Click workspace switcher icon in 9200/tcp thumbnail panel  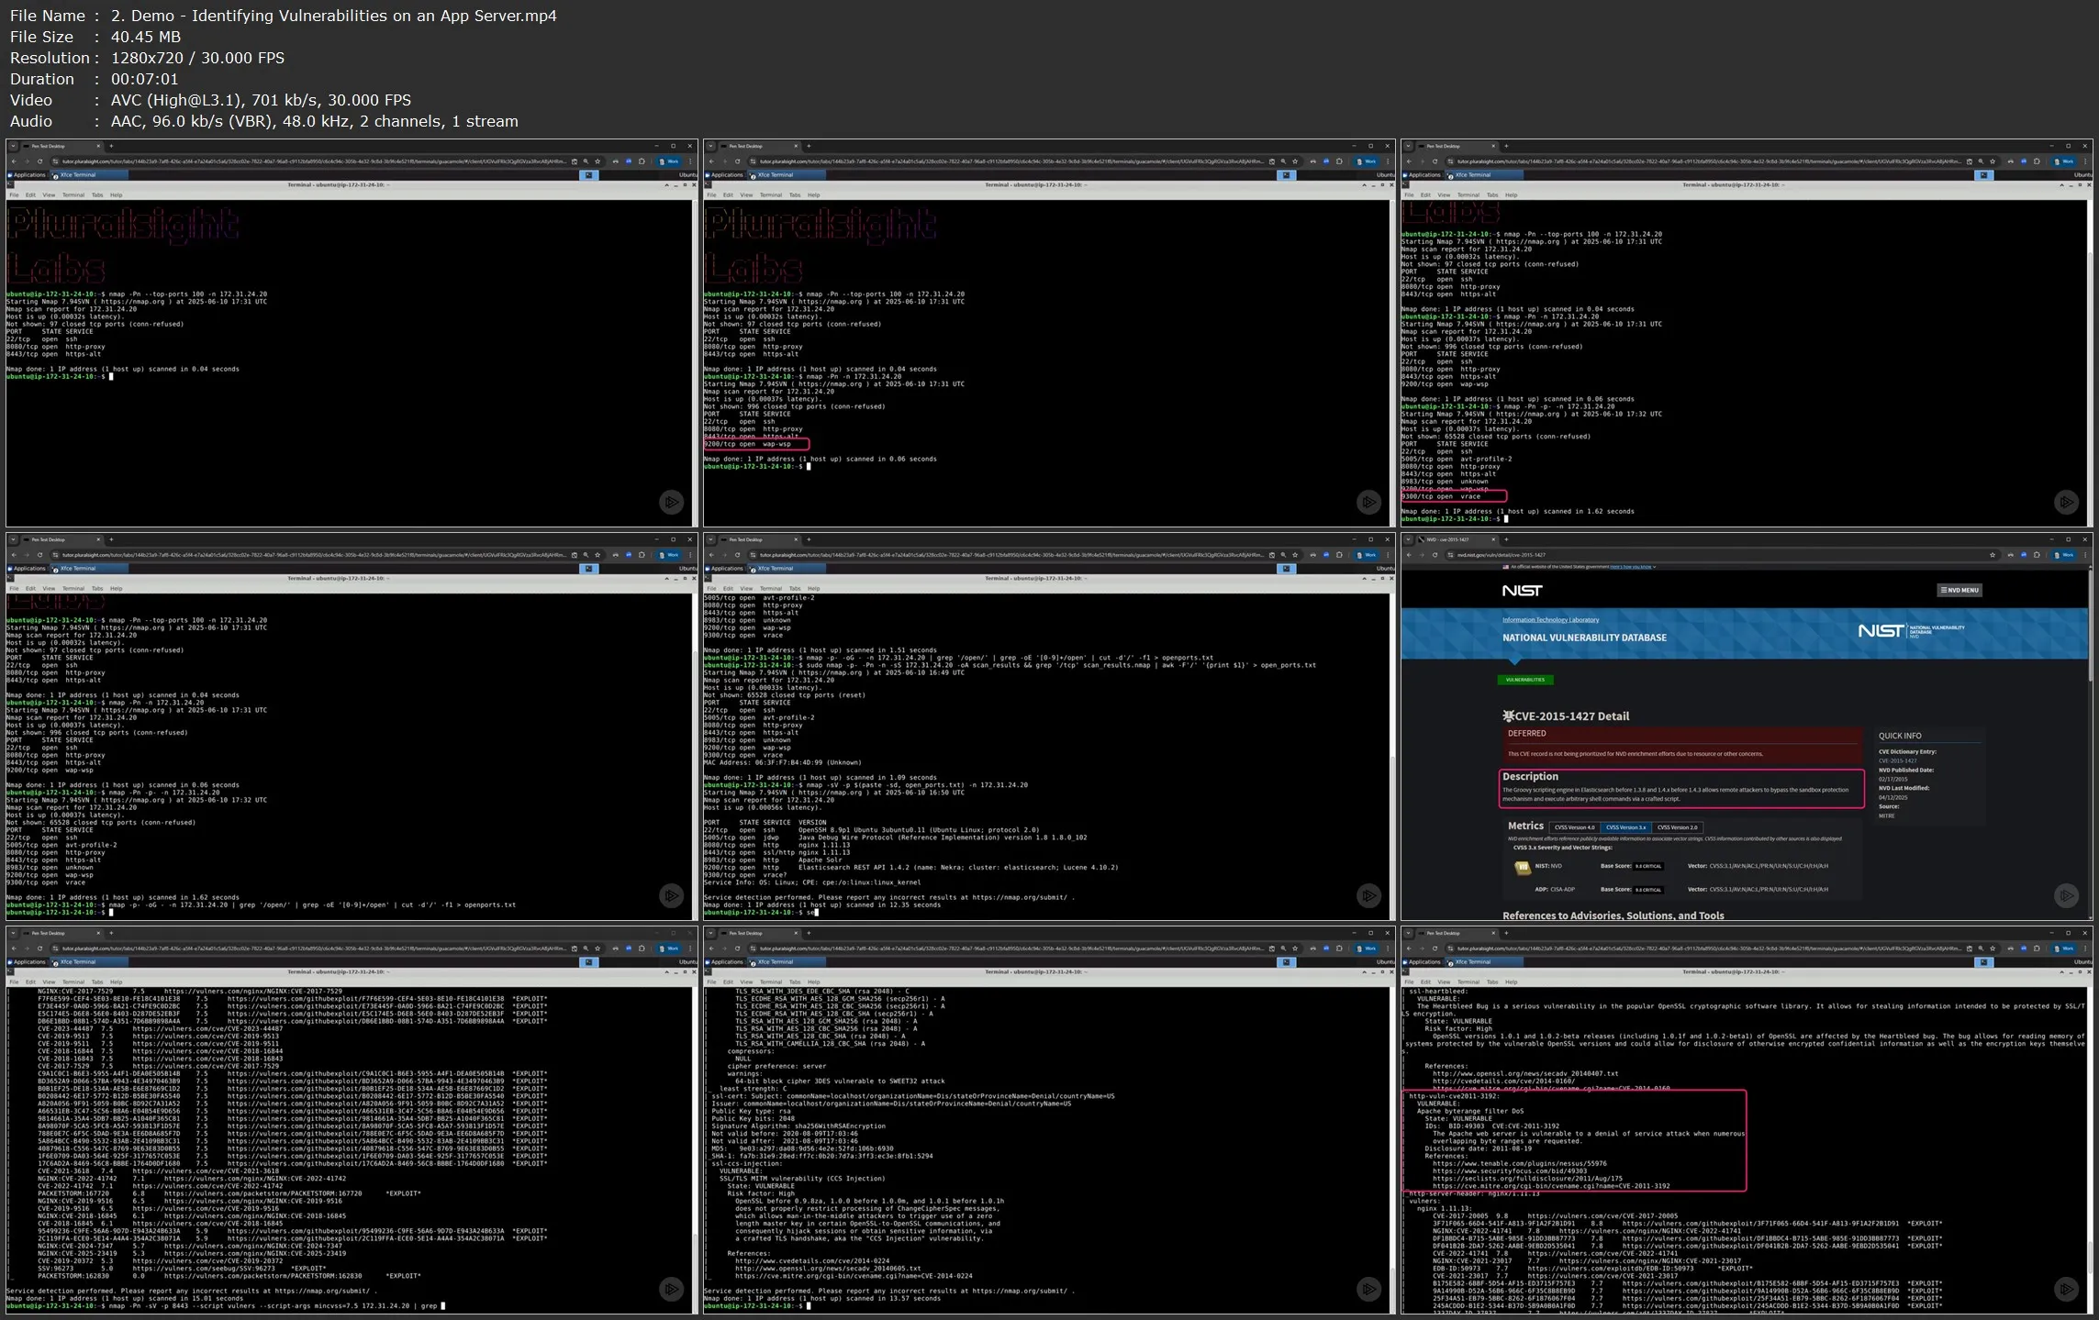click(1287, 175)
